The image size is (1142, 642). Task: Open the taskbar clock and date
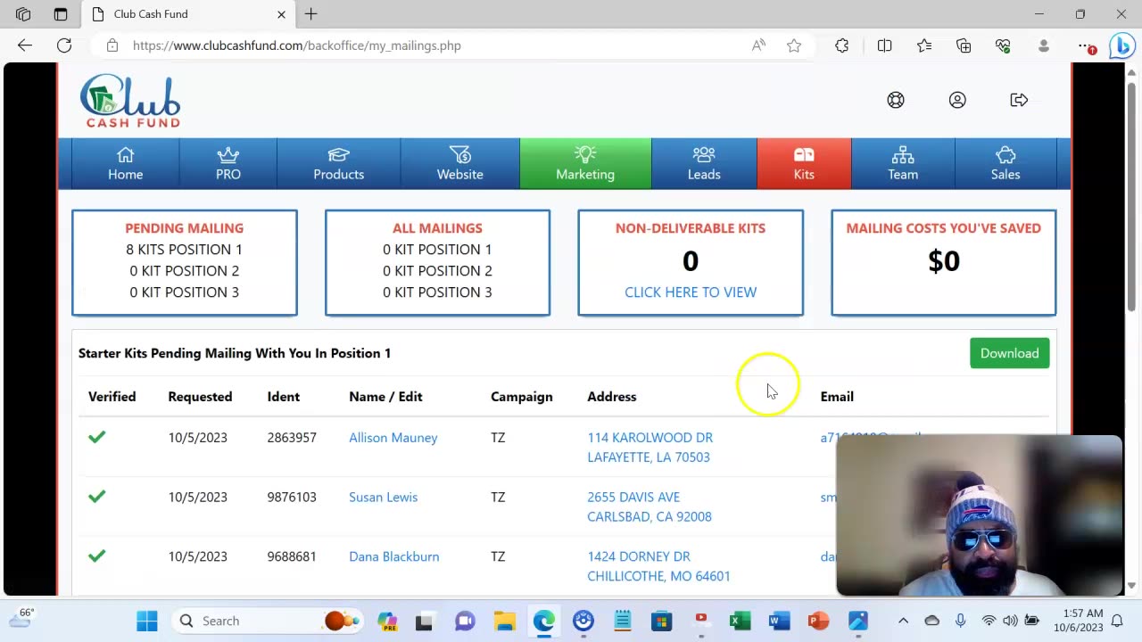point(1077,621)
